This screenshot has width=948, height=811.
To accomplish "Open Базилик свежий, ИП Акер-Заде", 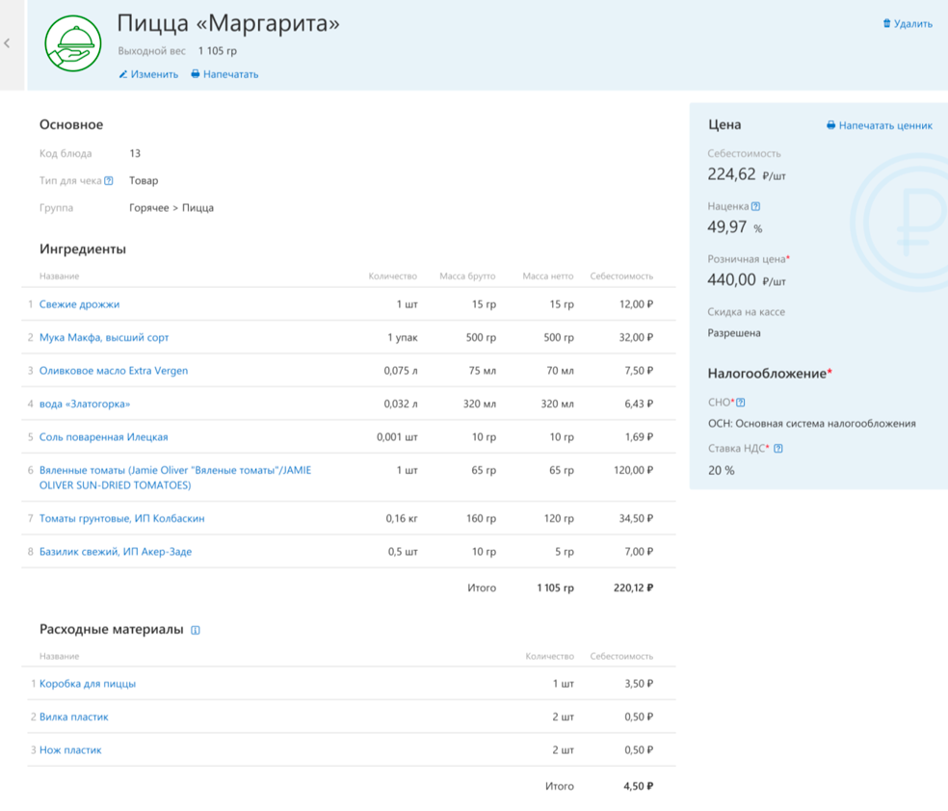I will (x=116, y=552).
